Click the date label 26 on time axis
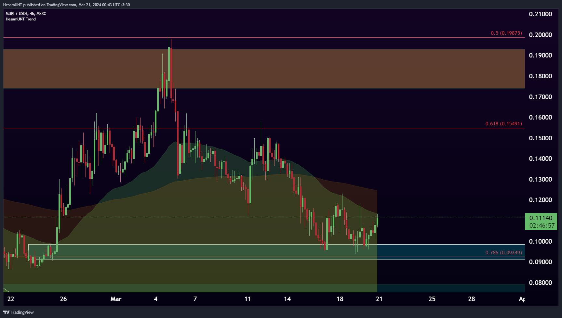Viewport: 562px width, 318px height. 63,299
